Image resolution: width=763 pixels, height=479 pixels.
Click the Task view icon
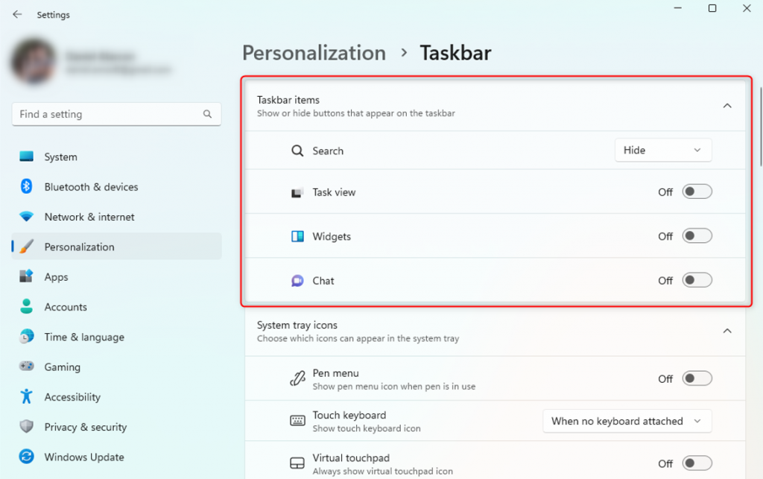coord(297,192)
